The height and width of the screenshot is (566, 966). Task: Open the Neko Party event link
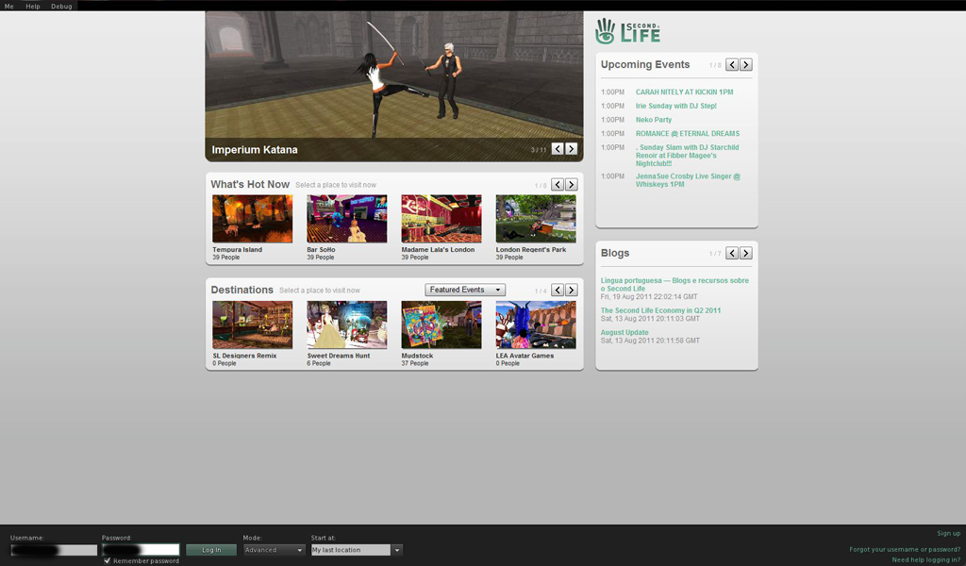pos(654,120)
